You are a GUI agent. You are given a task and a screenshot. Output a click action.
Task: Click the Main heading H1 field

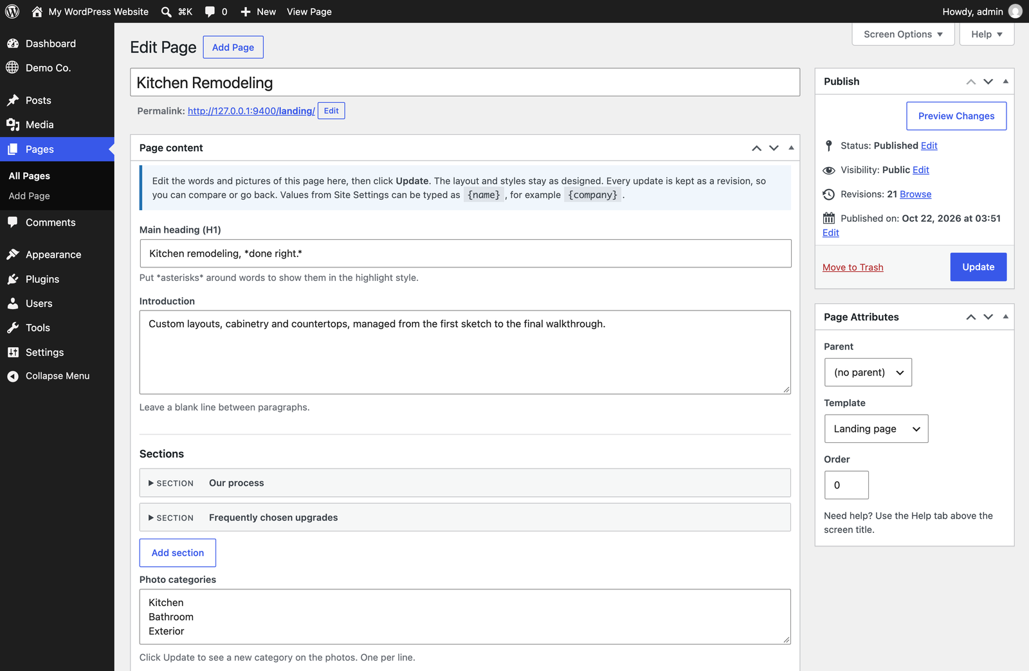[x=465, y=253]
